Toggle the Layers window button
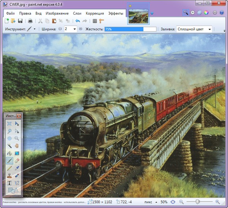Image resolution: width=228 pixels, height=208 pixels. pos(199,13)
